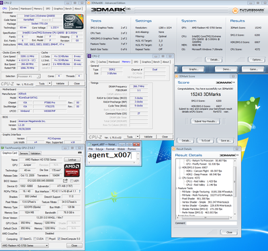The width and height of the screenshot is (268, 251).
Task: Switch to Mainboard tab in top-left CPU-Z
Action: 26,9
